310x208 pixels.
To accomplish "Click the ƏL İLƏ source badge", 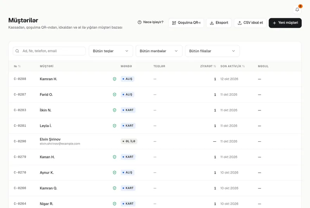I will [129, 141].
